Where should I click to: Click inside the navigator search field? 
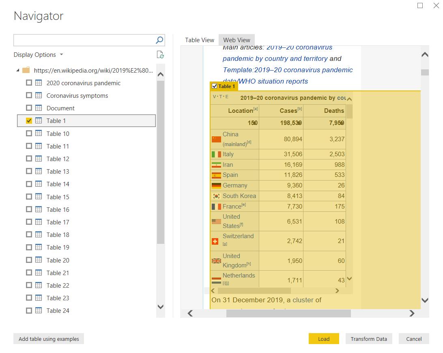click(x=84, y=40)
